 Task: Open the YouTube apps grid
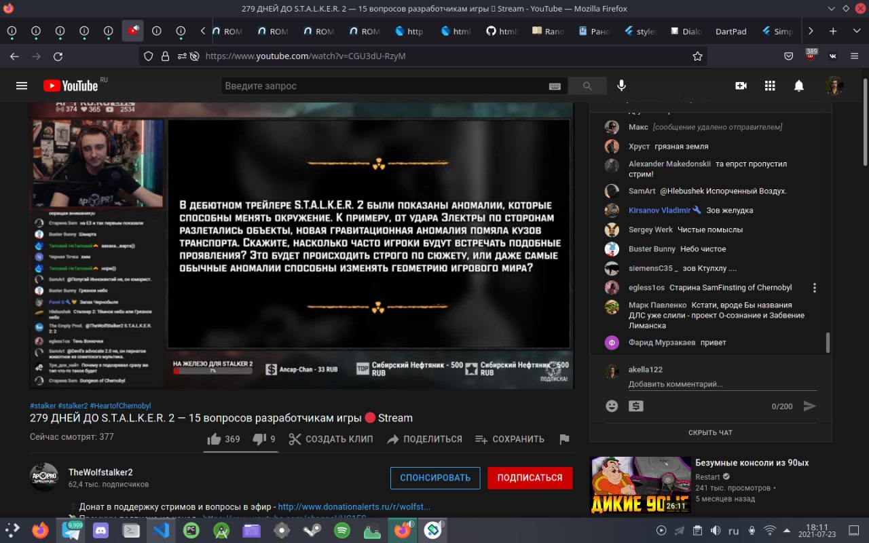(770, 86)
